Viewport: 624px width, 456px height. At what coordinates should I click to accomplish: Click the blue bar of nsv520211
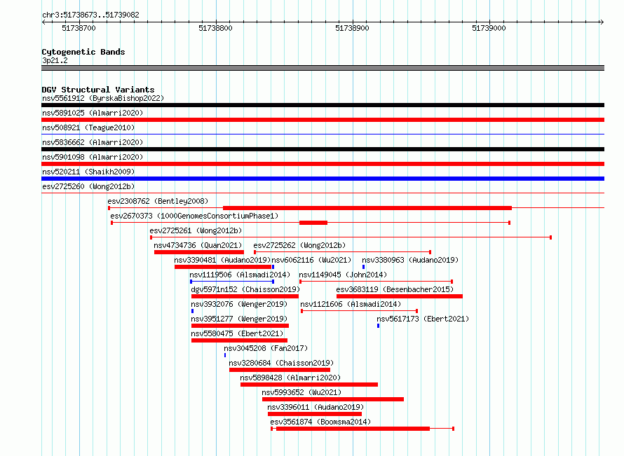323,179
